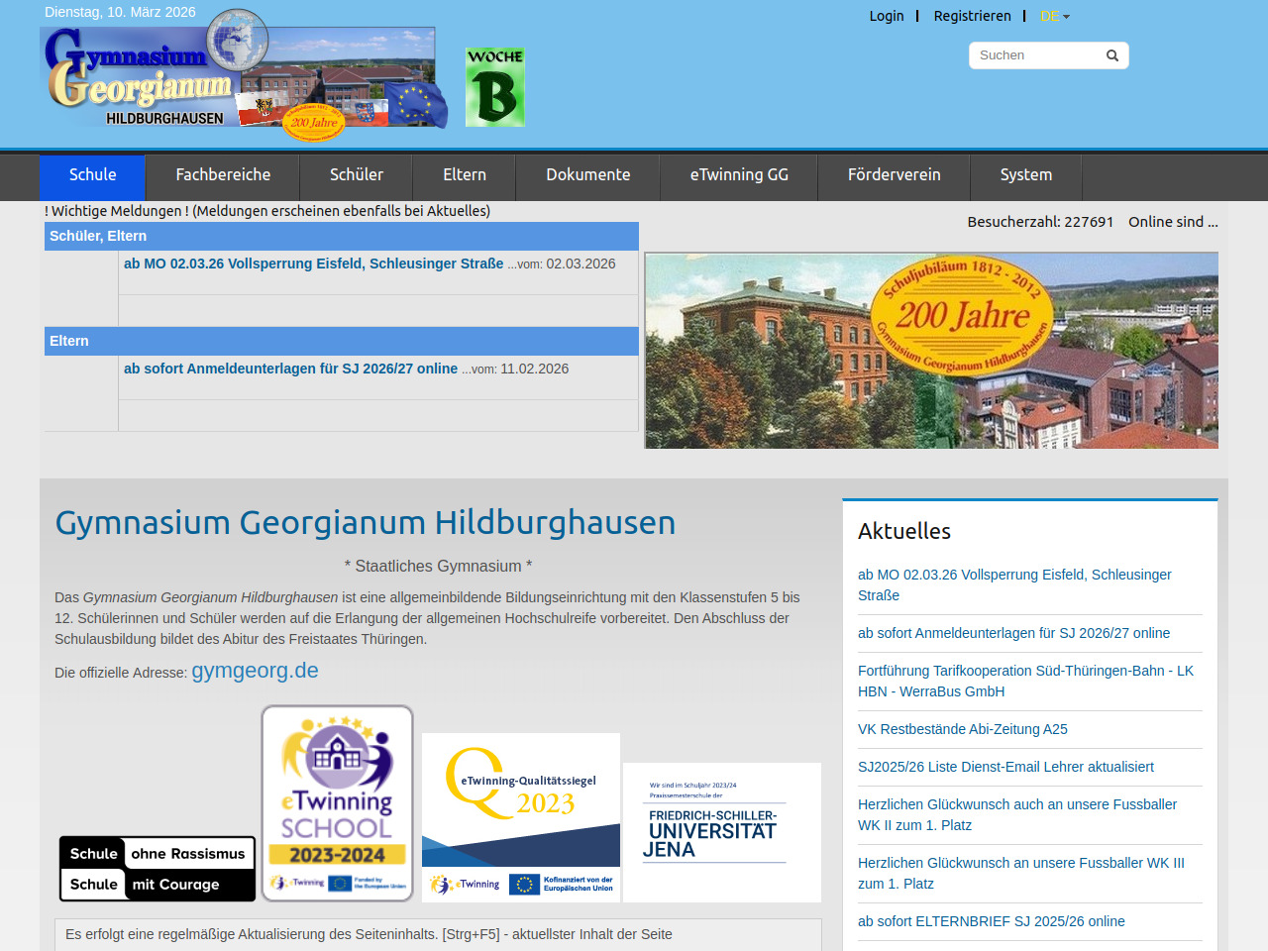Click the Registrieren link
Screen dimensions: 1268x951
(x=972, y=16)
